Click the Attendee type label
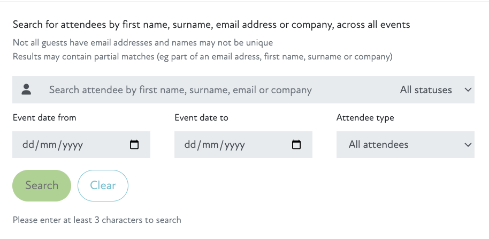The width and height of the screenshot is (489, 239). (x=365, y=118)
